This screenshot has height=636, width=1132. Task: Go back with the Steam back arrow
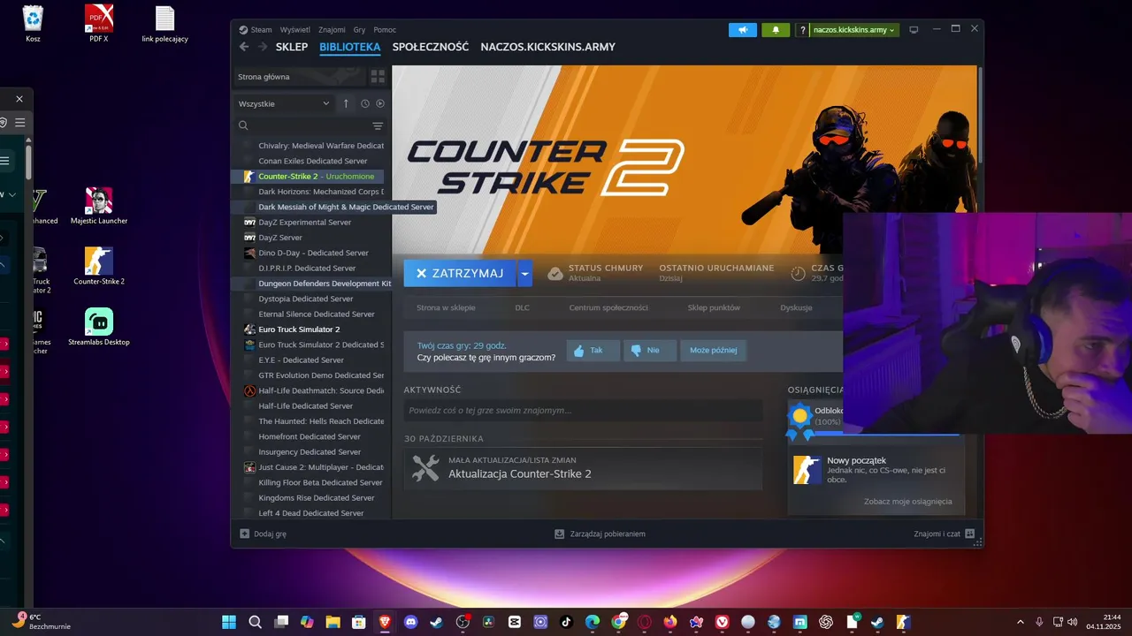pos(244,47)
